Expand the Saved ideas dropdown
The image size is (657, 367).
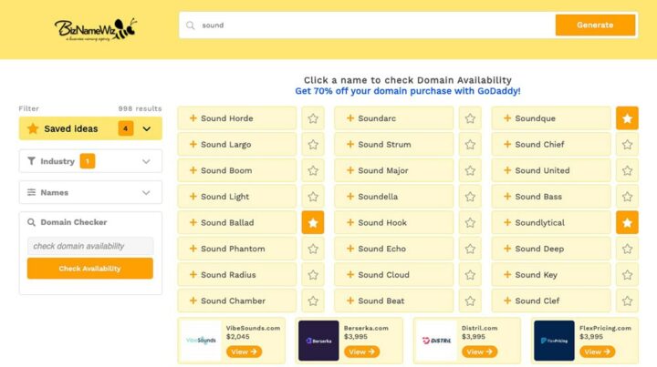point(146,129)
